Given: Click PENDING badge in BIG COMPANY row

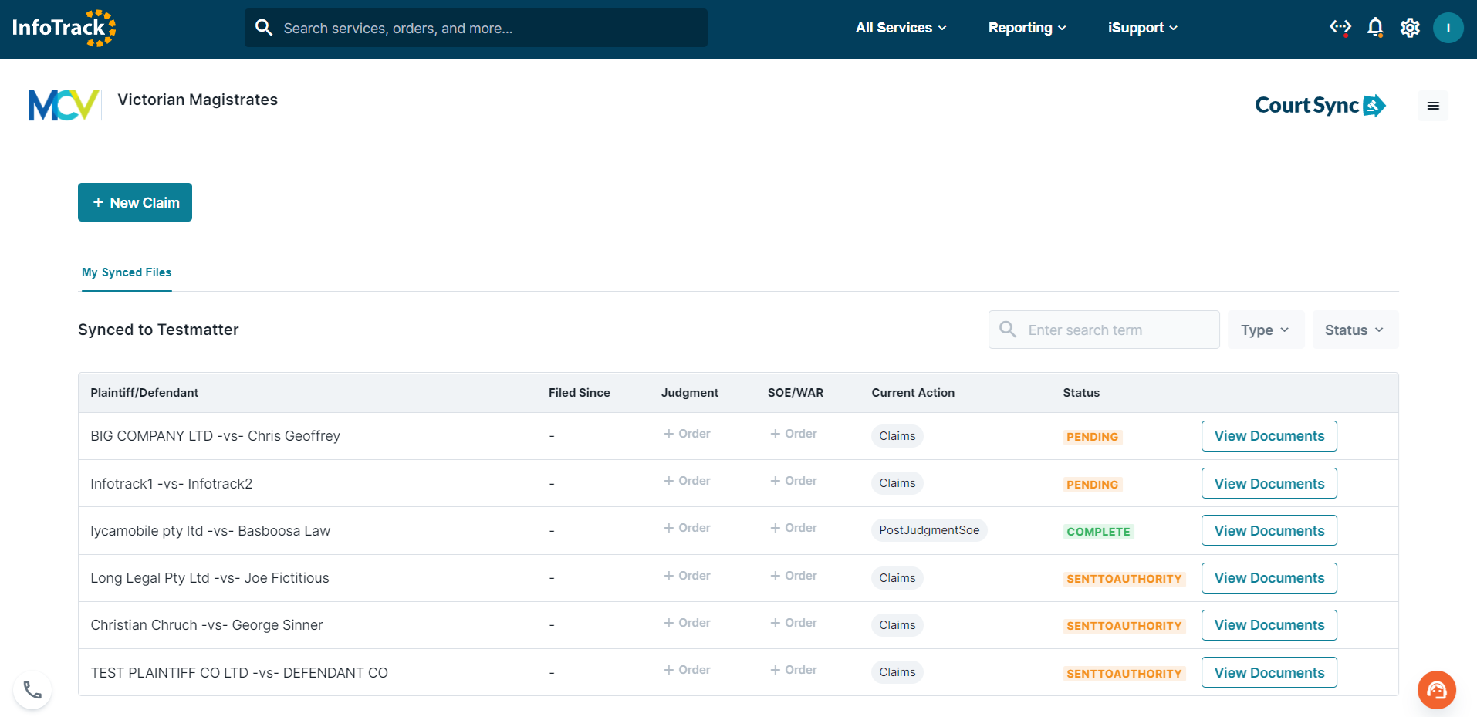Looking at the screenshot, I should coord(1092,437).
